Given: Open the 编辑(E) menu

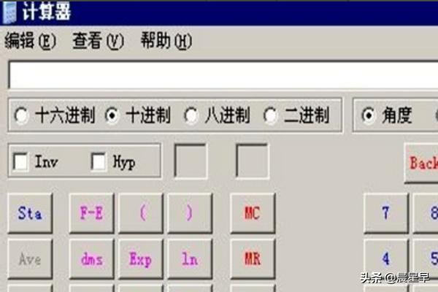Looking at the screenshot, I should [31, 41].
